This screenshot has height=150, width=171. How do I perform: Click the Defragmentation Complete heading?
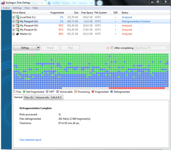click(x=36, y=108)
